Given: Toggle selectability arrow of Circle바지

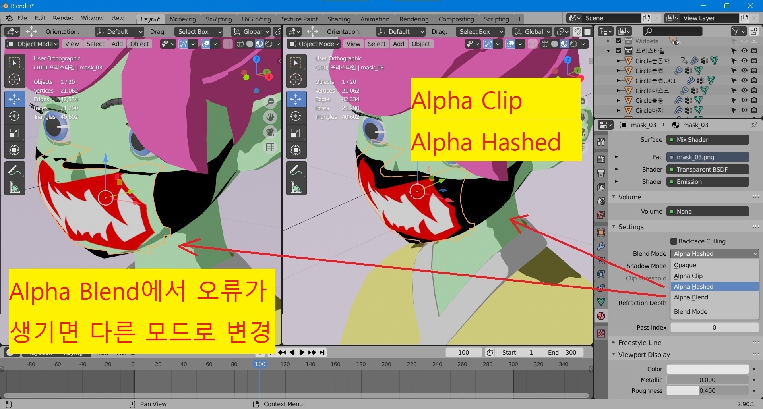Looking at the screenshot, I should [x=734, y=110].
